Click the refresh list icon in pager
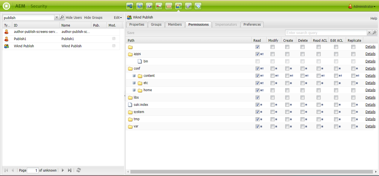 point(79,170)
